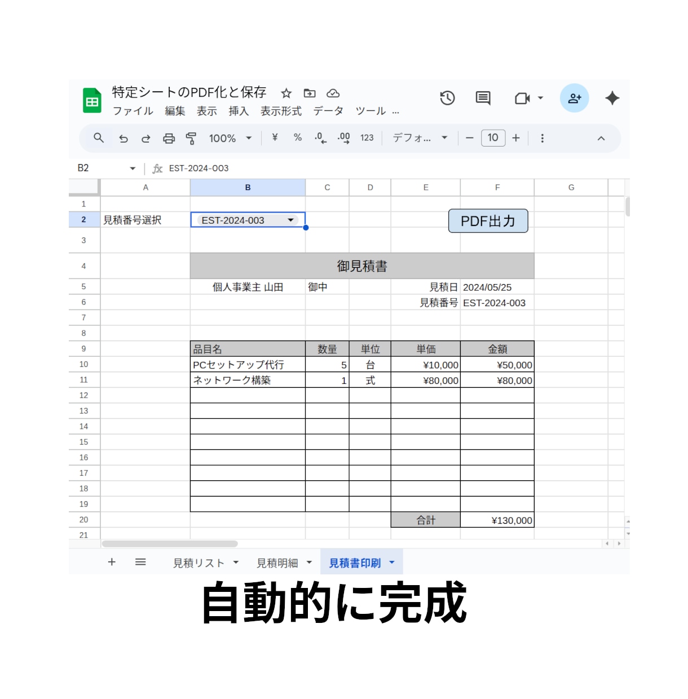
Task: Increase font size with plus
Action: [x=516, y=138]
